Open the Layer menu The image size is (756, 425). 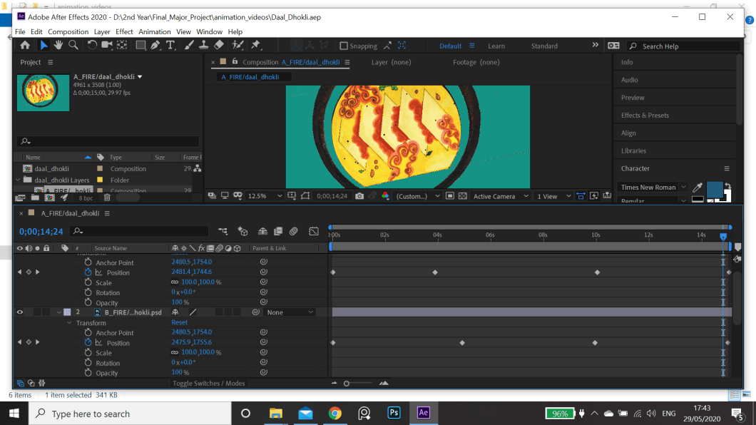click(x=102, y=32)
